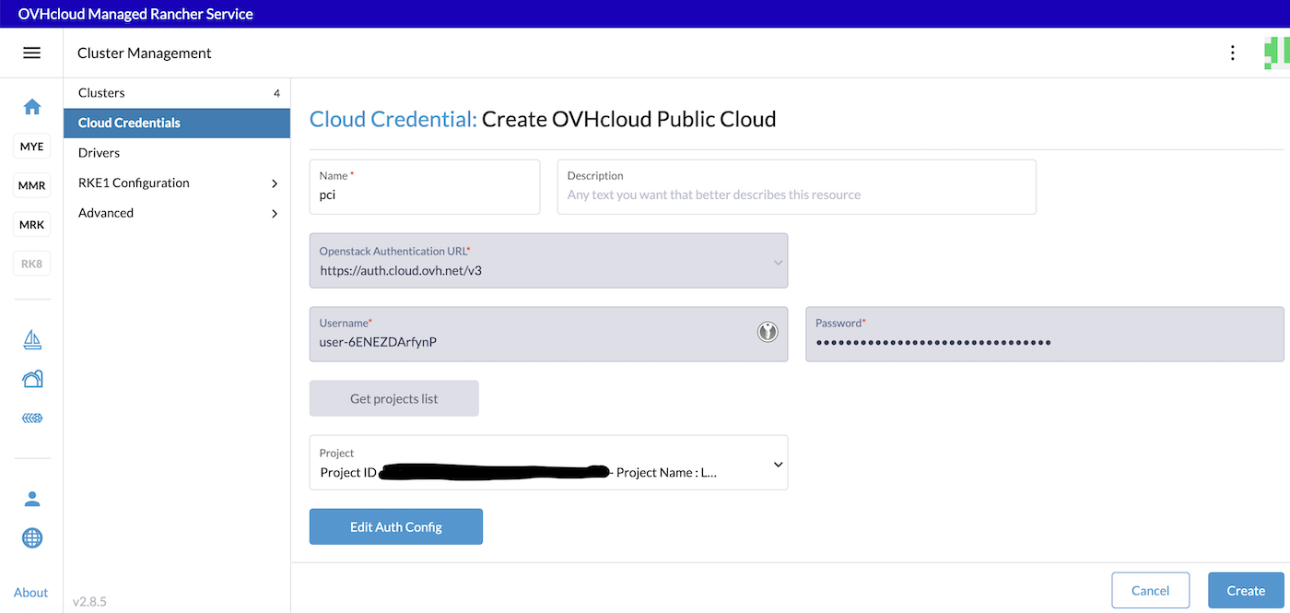Click the Get projects list button
The image size is (1290, 613).
tap(393, 397)
